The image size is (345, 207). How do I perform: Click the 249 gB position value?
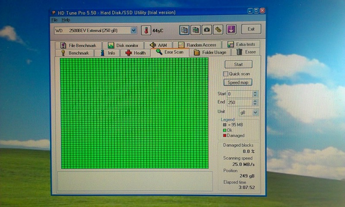pos(247,176)
